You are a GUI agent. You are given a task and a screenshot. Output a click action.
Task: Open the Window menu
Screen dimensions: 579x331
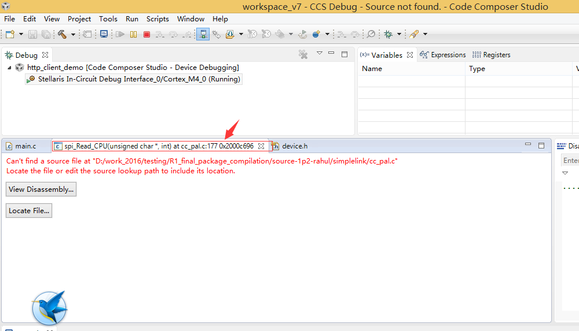(x=190, y=19)
